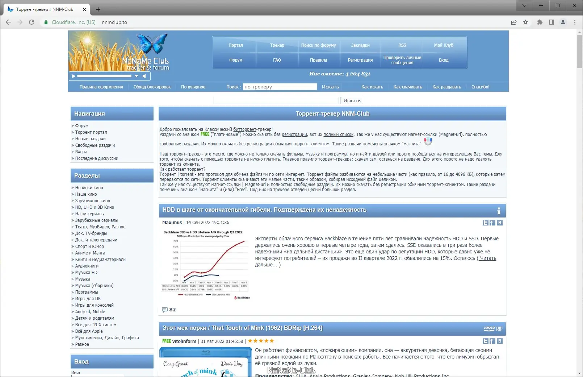Adjust the audio player progress bar

click(x=104, y=76)
